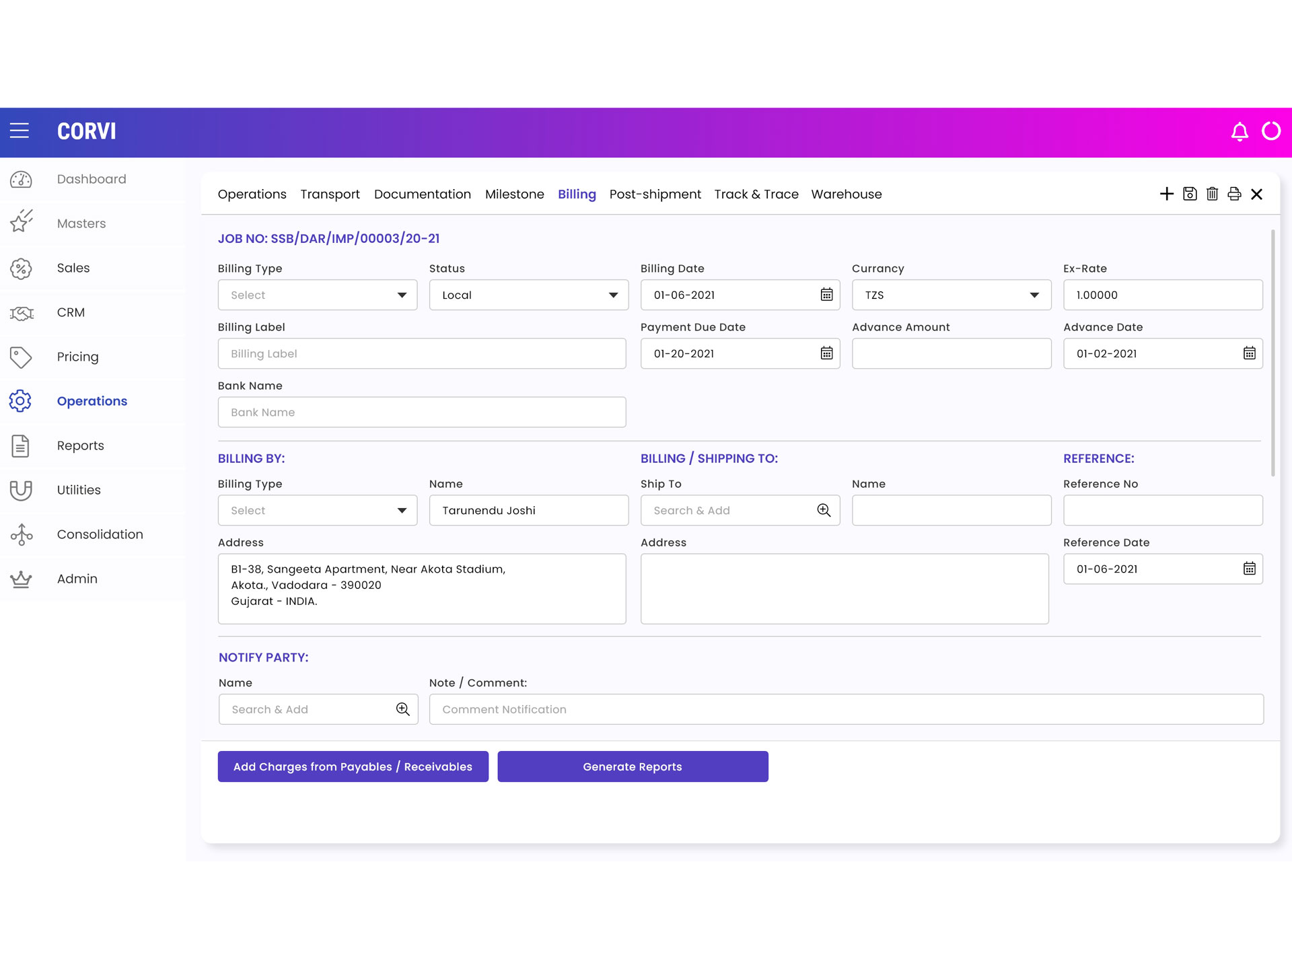
Task: Click the Notify Party Search & Add field
Action: (318, 709)
